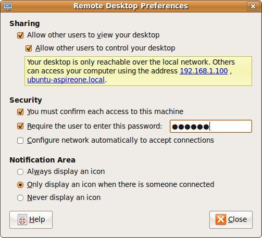Disable You must confirm each access checkbox
Image resolution: width=262 pixels, height=238 pixels.
tap(20, 112)
